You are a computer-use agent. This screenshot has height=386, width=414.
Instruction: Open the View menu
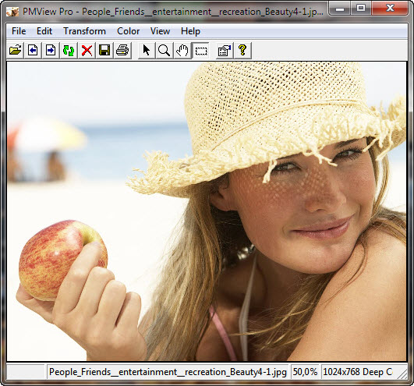(x=160, y=31)
